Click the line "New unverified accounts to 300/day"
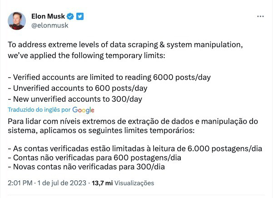Viewport: 273px width, 198px height. pyautogui.click(x=75, y=99)
